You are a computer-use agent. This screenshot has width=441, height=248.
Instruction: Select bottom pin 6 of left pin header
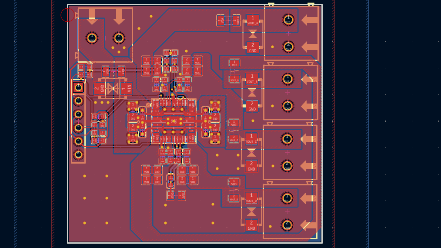point(78,154)
